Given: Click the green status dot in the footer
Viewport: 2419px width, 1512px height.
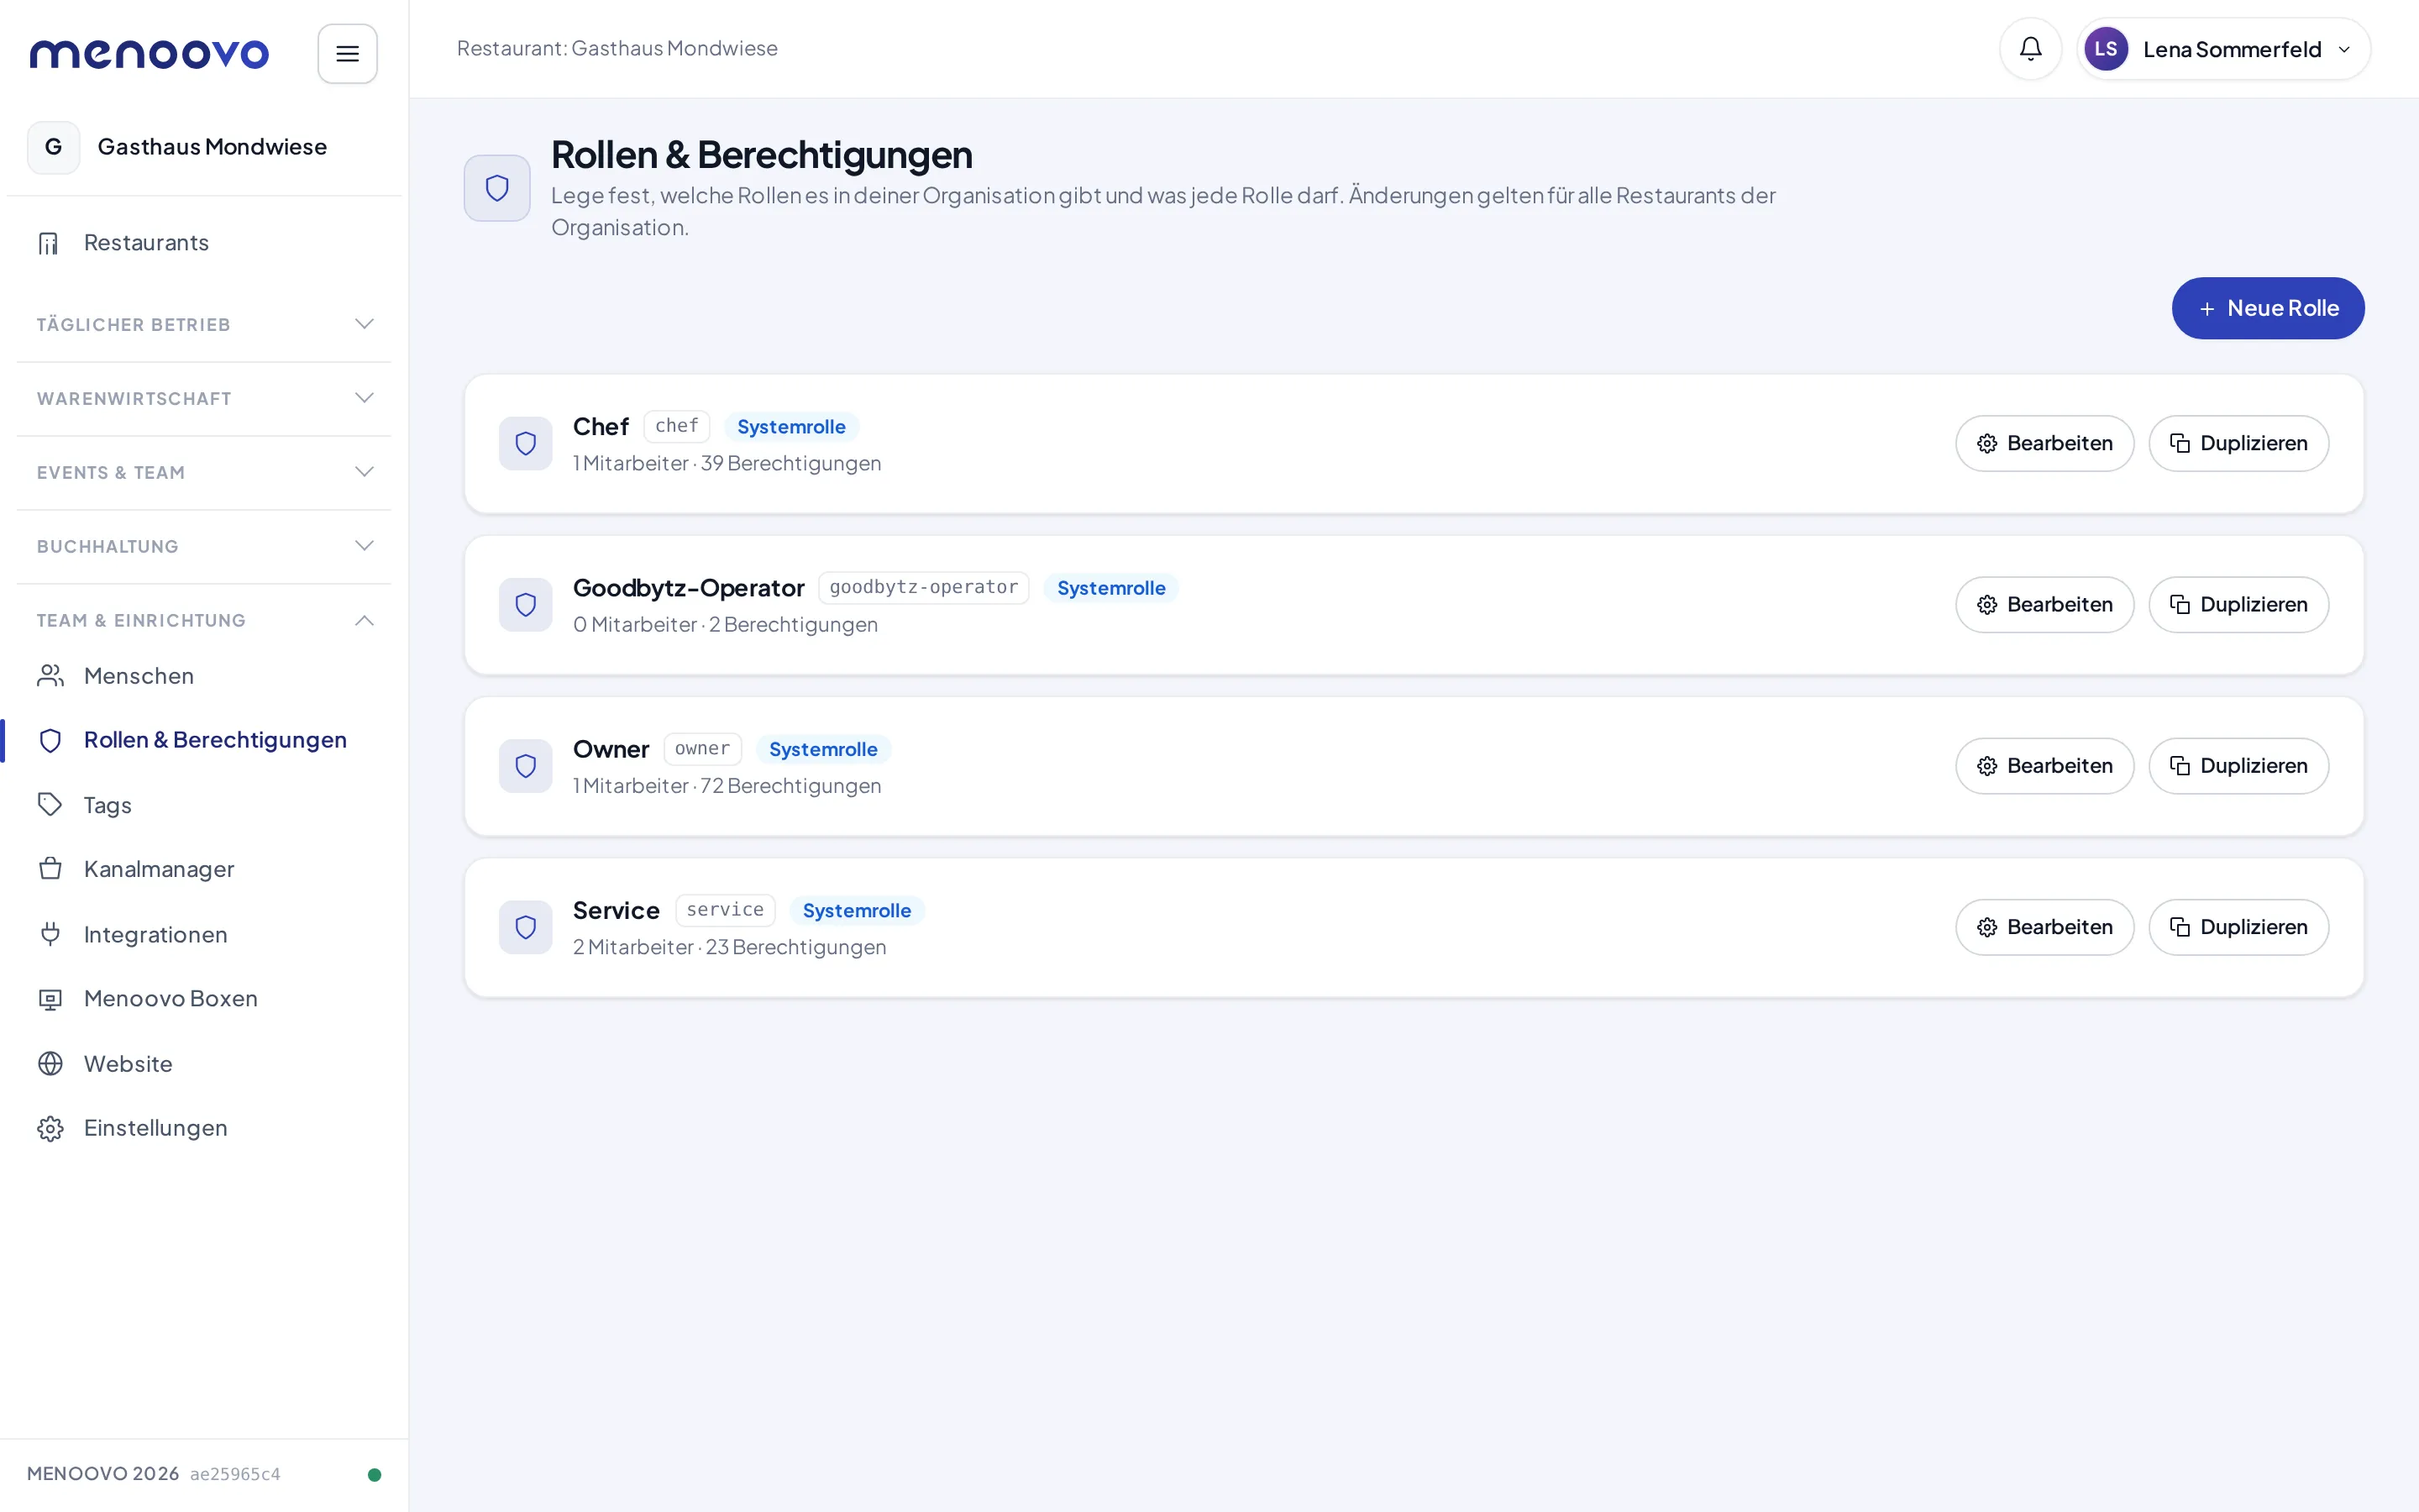Looking at the screenshot, I should 374,1474.
